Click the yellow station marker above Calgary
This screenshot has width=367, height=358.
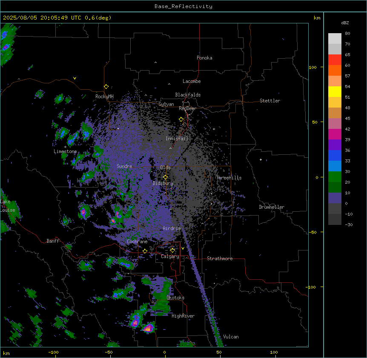(x=172, y=250)
